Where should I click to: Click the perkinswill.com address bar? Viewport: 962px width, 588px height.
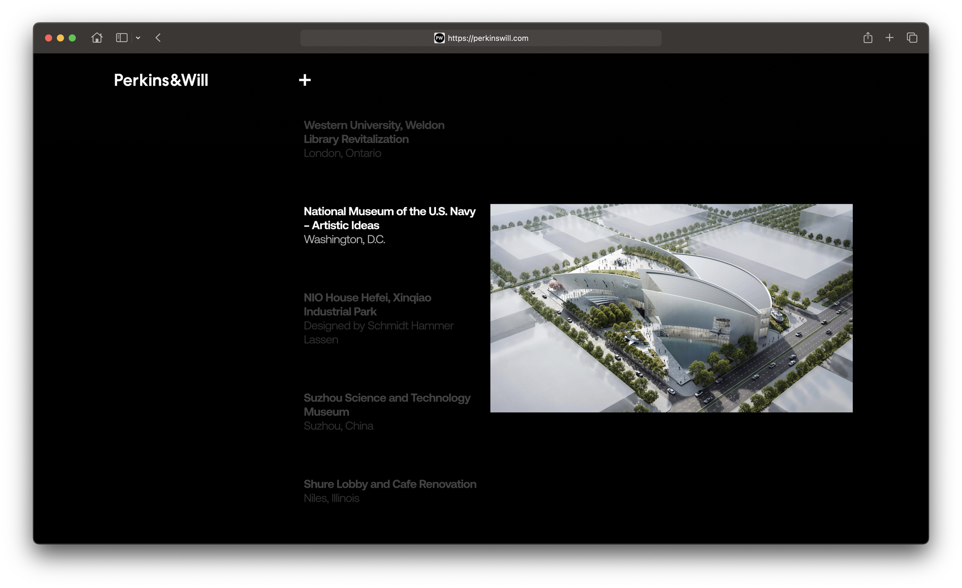[x=481, y=38]
